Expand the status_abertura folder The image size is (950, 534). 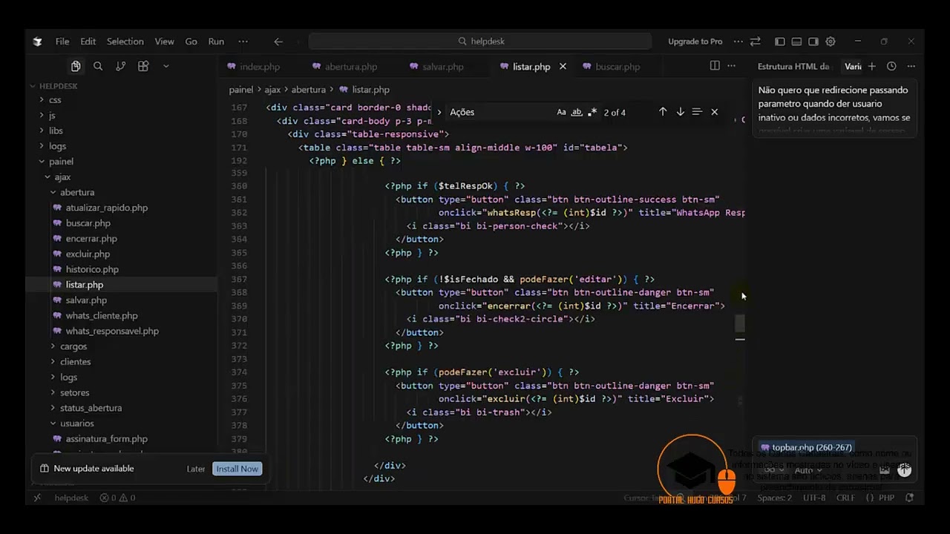[91, 408]
